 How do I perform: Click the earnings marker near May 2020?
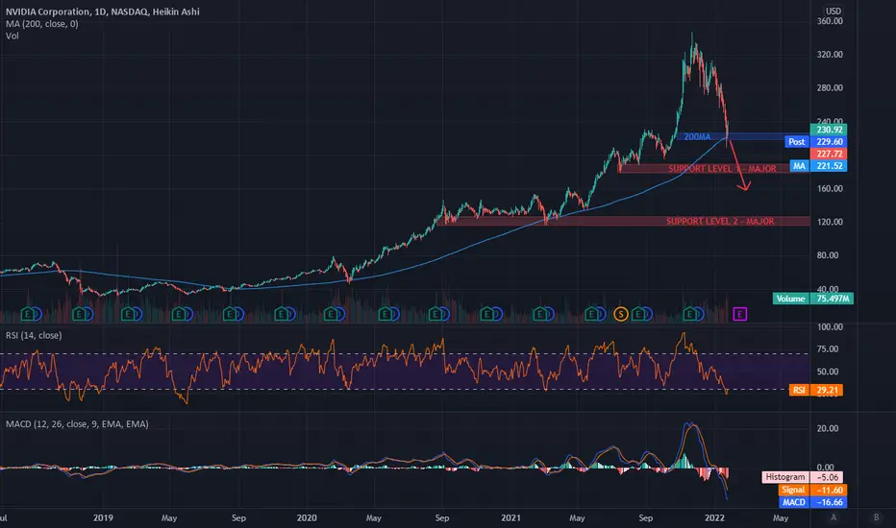point(385,314)
